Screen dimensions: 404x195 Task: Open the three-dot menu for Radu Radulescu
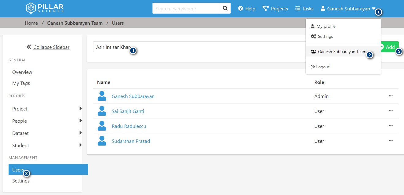(x=391, y=126)
